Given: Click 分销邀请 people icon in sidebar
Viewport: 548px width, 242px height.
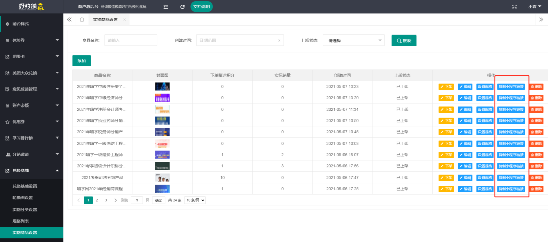Looking at the screenshot, I should click(7, 154).
